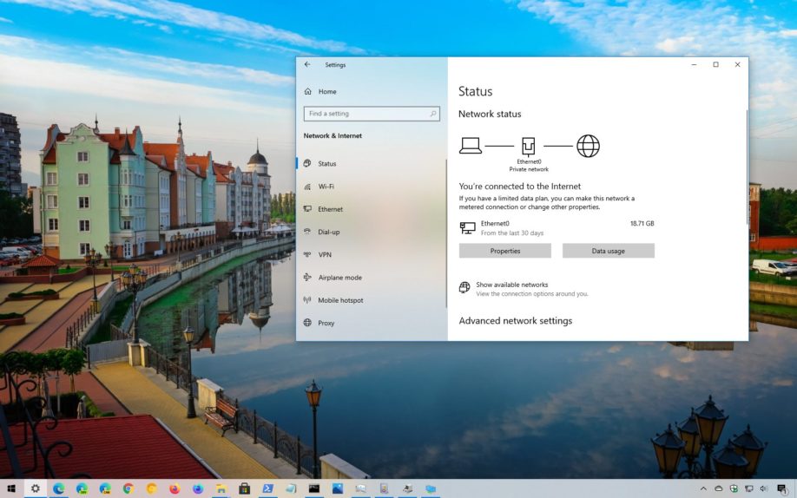Screen dimensions: 797x498
Task: Click the Dial-up icon in the sidebar
Action: pyautogui.click(x=307, y=232)
